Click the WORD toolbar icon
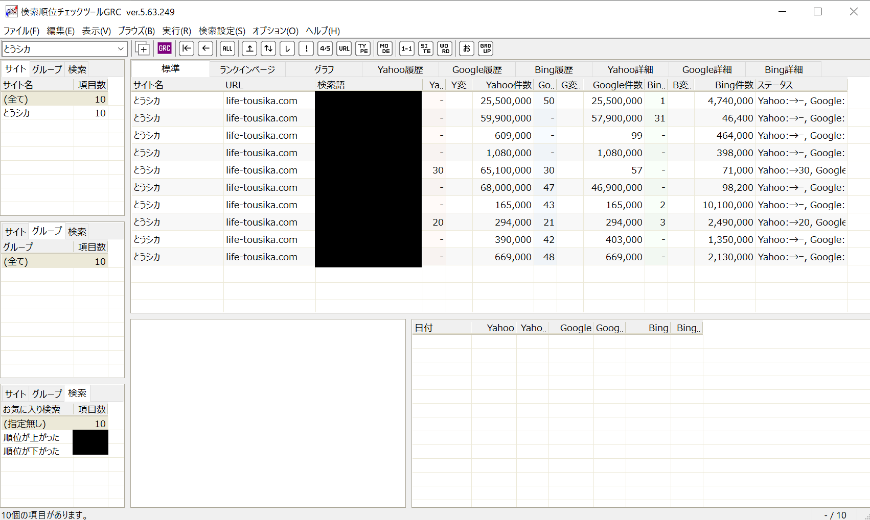 (445, 48)
